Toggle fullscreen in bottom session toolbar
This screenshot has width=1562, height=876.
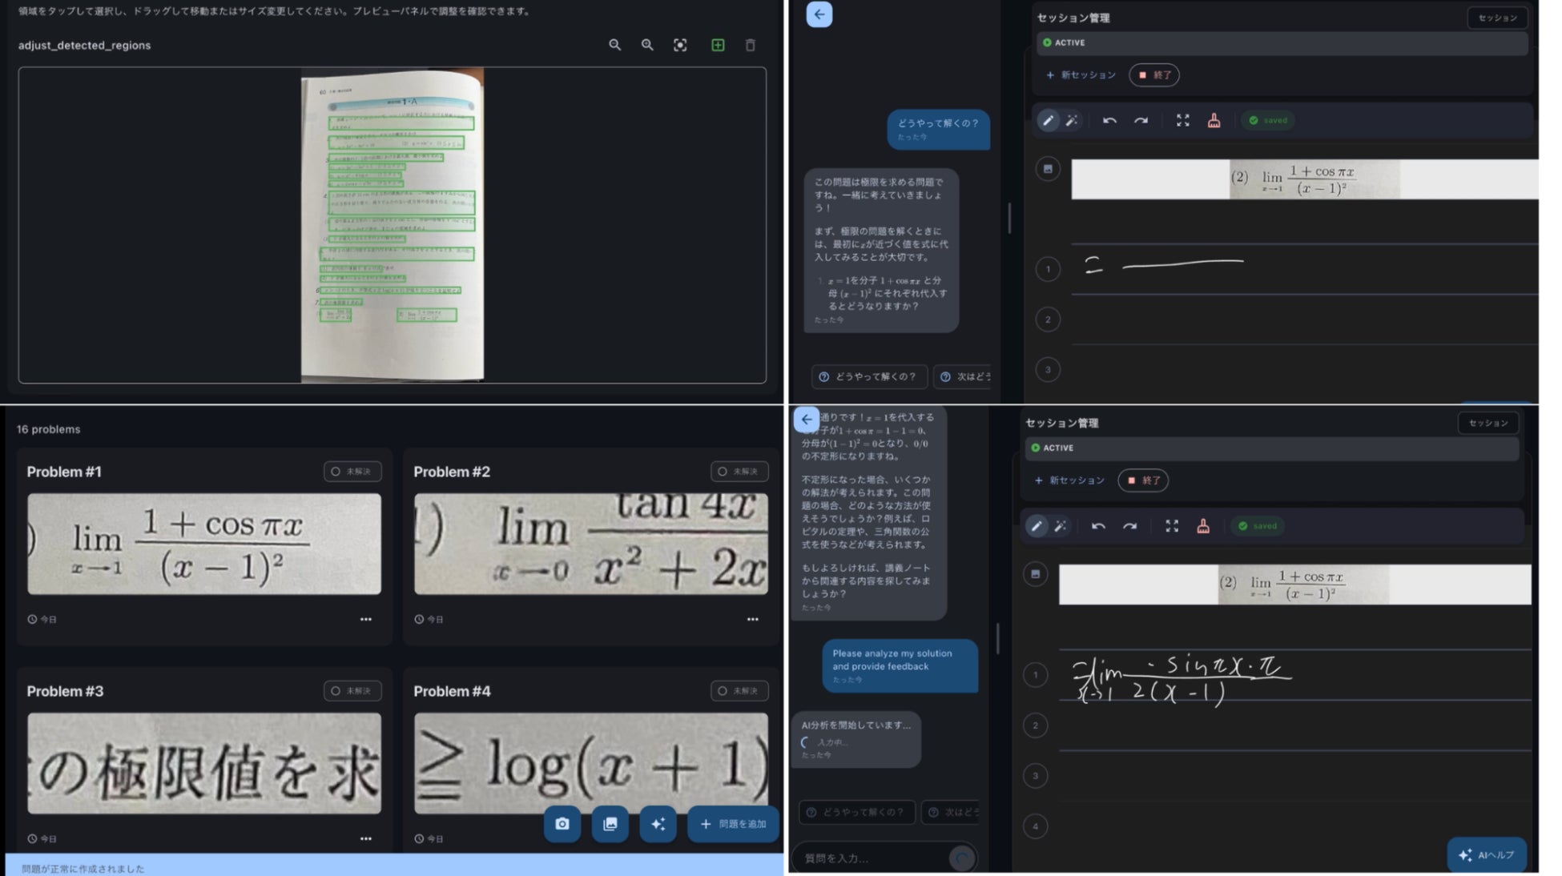pos(1172,526)
